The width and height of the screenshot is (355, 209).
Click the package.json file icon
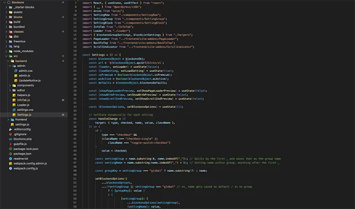click(x=11, y=154)
